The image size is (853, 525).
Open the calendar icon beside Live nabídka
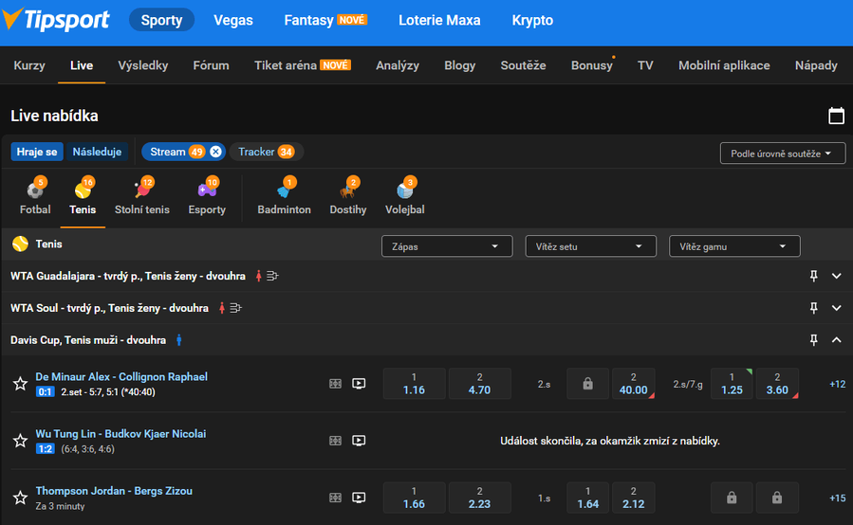(836, 116)
